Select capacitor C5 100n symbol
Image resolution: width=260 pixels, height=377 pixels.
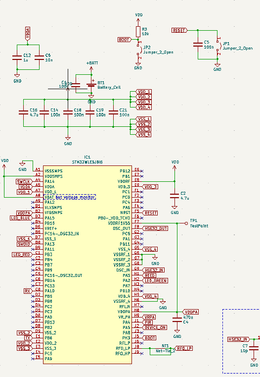(x=198, y=45)
